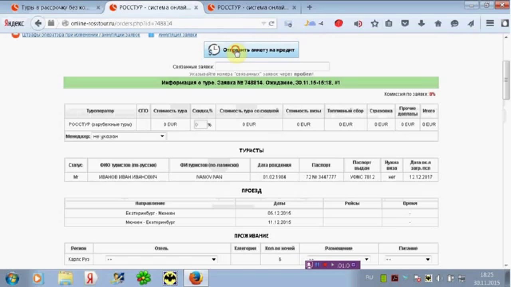Open the downloads arrow icon
This screenshot has height=287, width=511.
pos(421,24)
